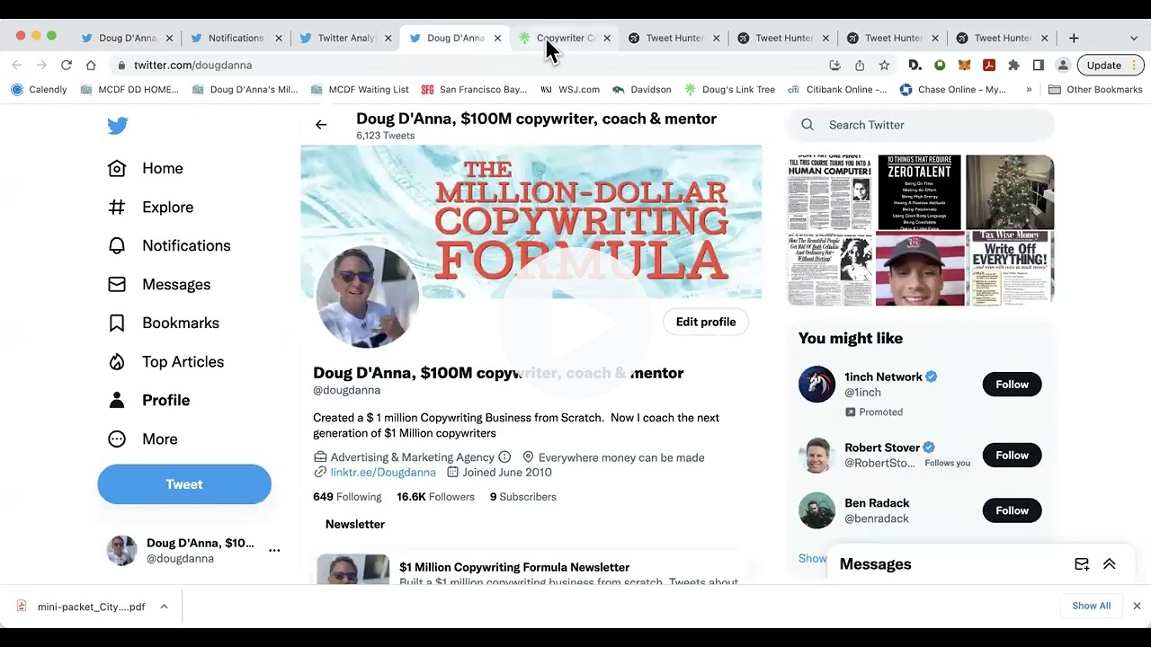The image size is (1151, 647).
Task: Open Notifications from the bell icon
Action: tap(116, 245)
